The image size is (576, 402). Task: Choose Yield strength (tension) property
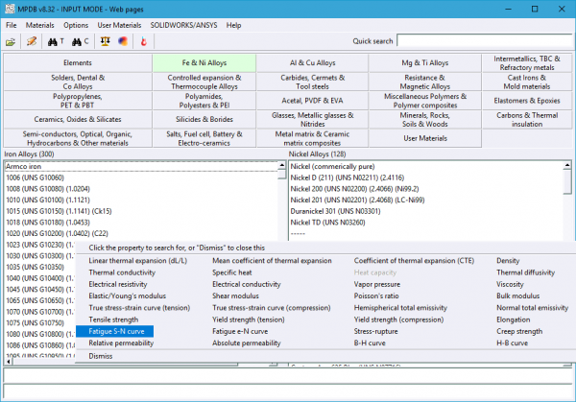[x=249, y=319]
